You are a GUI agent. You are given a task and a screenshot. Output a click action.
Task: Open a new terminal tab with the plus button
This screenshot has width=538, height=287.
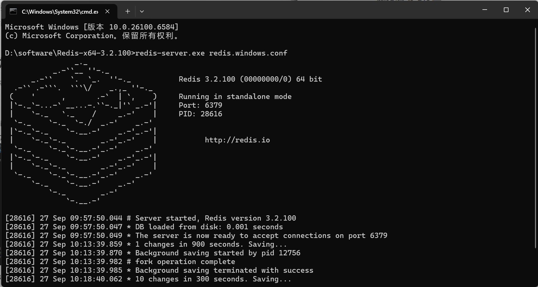128,11
